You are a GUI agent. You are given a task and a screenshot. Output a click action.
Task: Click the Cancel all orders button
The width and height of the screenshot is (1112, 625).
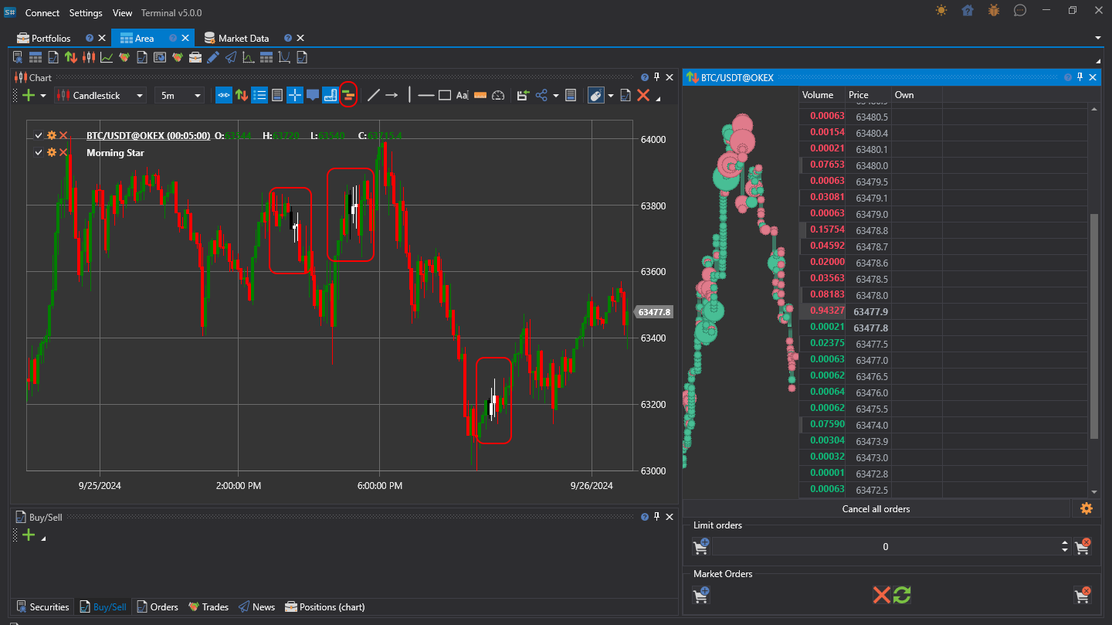click(876, 508)
